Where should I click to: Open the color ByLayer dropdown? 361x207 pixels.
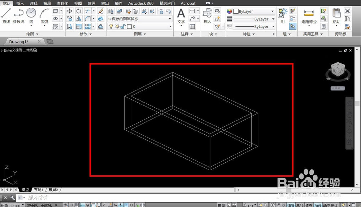pyautogui.click(x=254, y=11)
